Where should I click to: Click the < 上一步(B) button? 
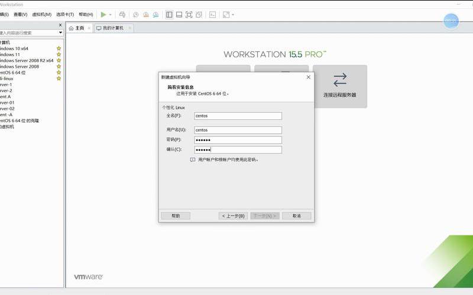233,216
